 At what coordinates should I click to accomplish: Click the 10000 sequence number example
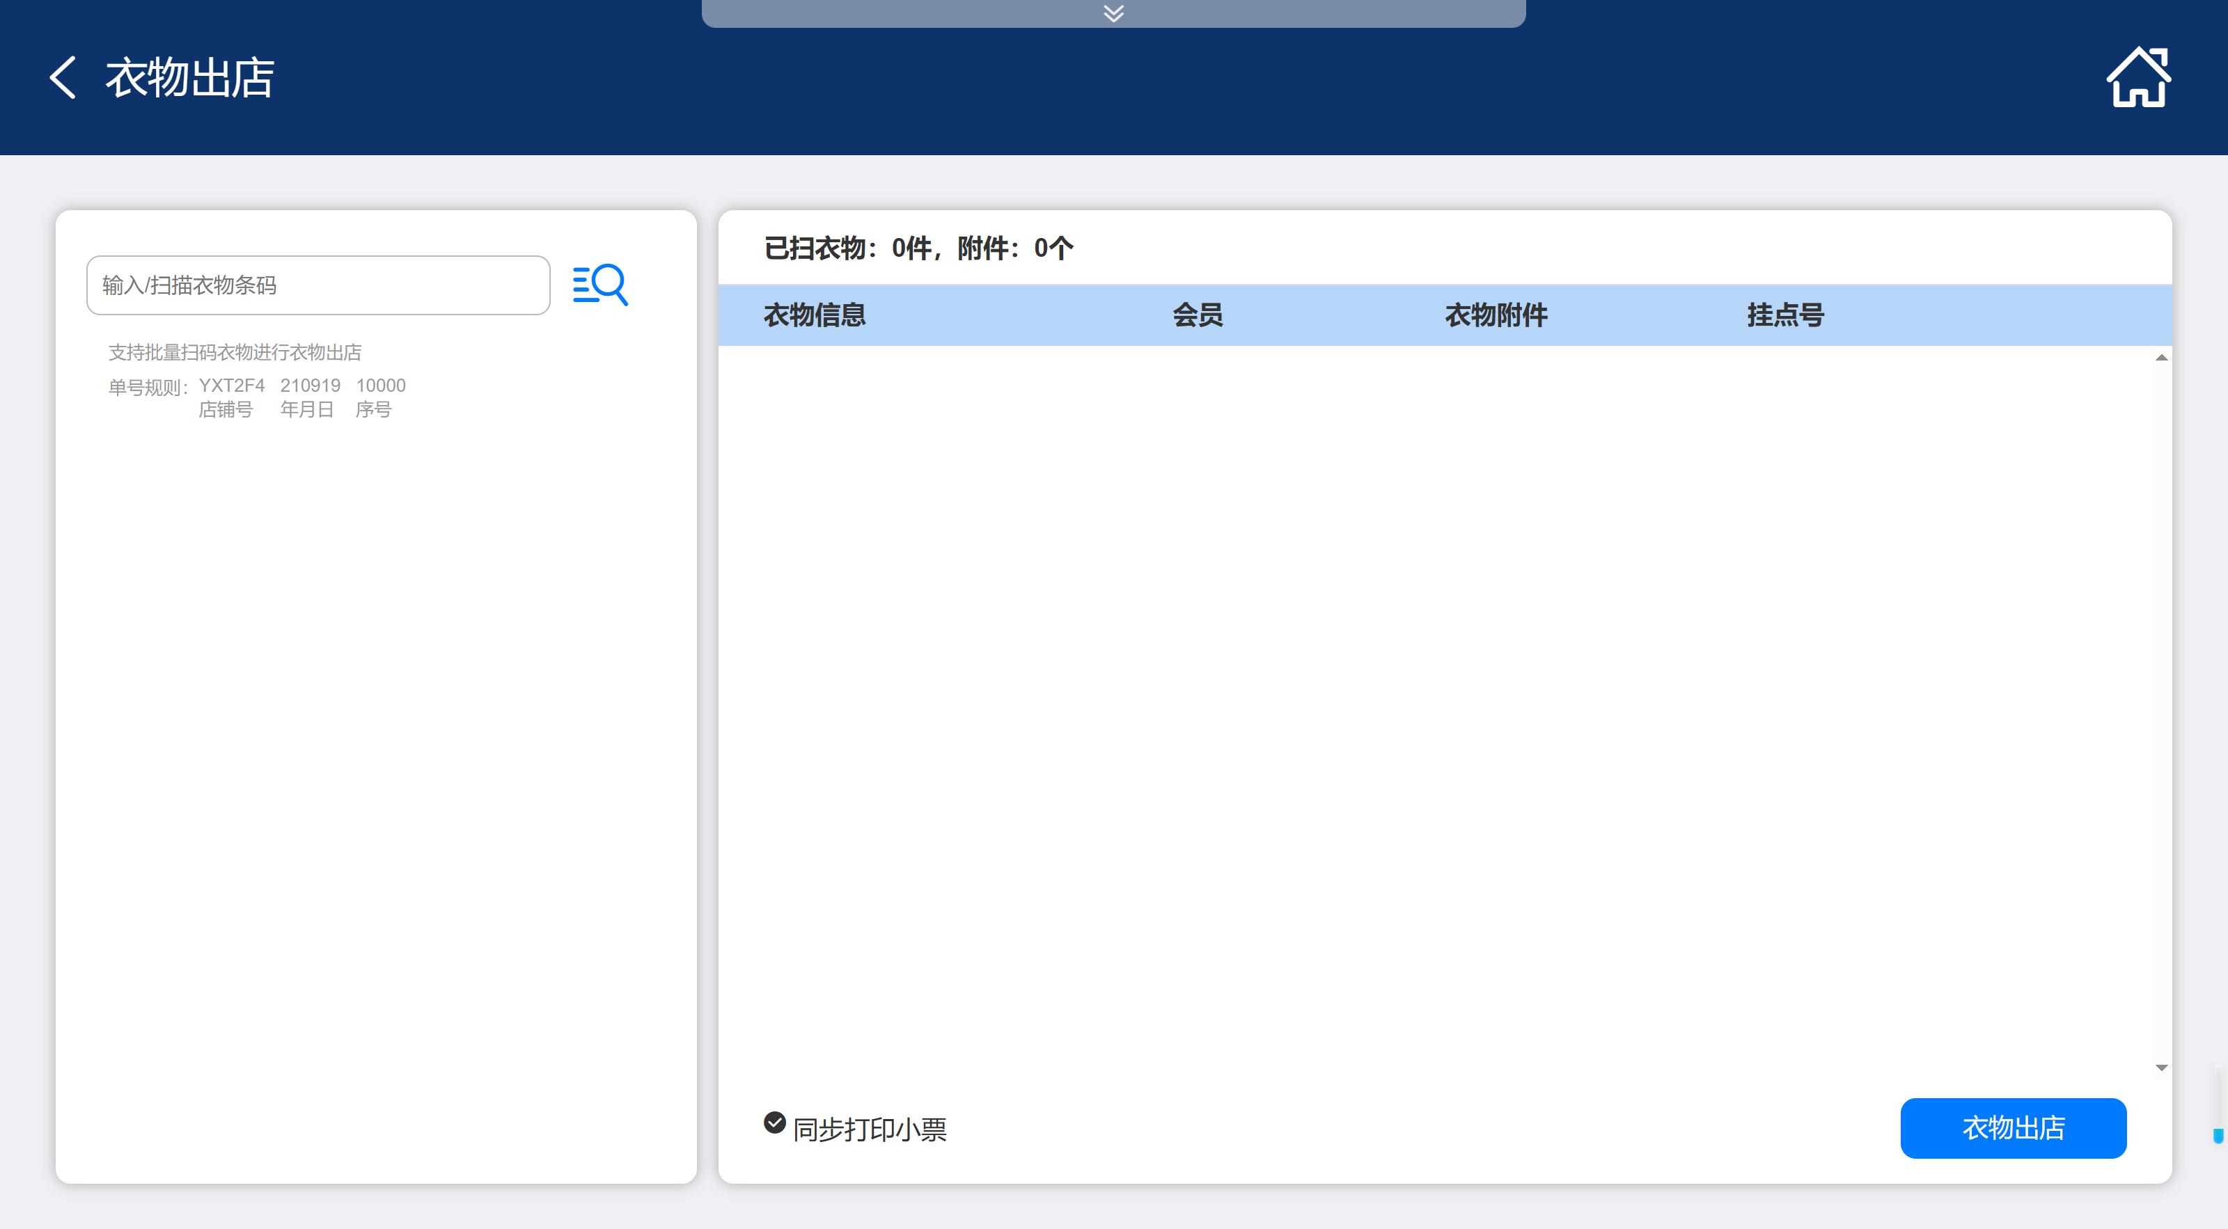pos(381,386)
